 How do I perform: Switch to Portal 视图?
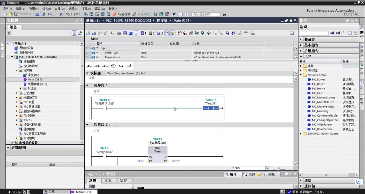click(x=19, y=192)
